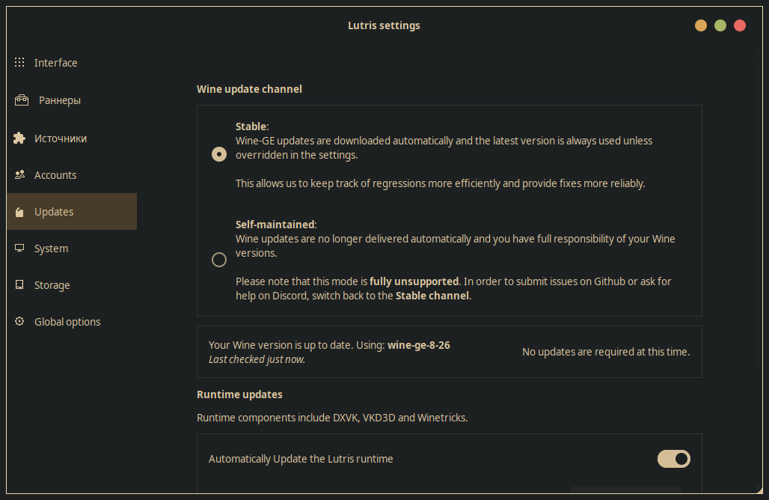Viewport: 769px width, 500px height.
Task: Disable automatic Lutris runtime updates switch
Action: (x=673, y=459)
